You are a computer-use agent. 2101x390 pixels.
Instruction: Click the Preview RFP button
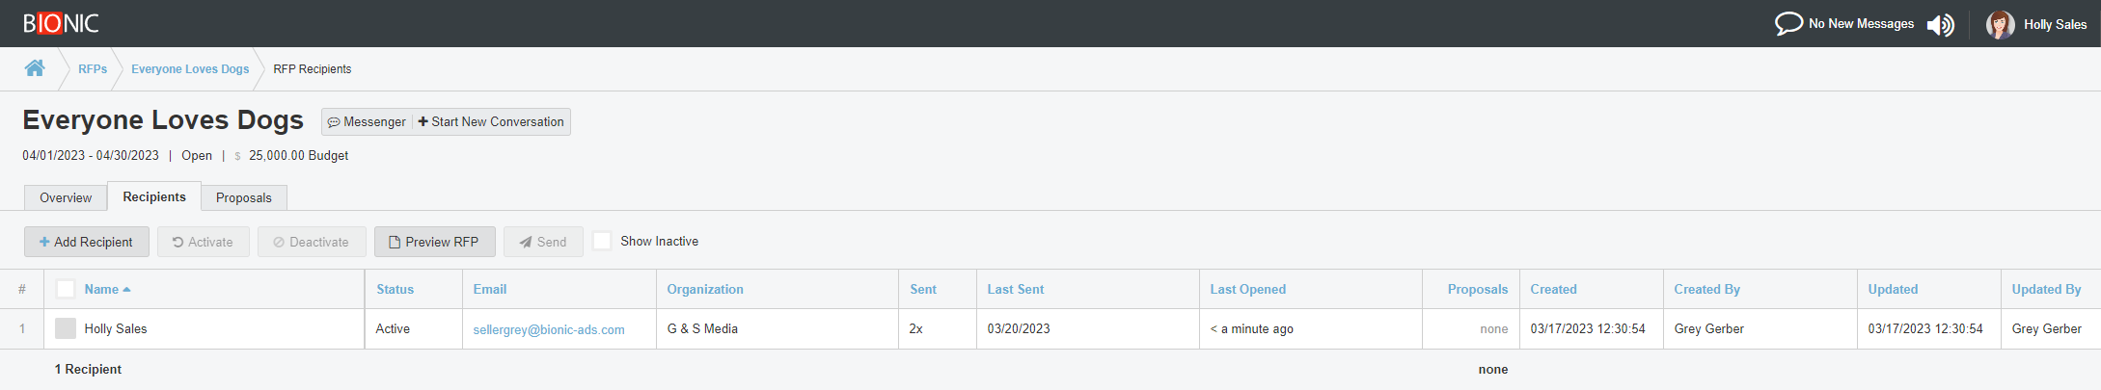pos(434,242)
